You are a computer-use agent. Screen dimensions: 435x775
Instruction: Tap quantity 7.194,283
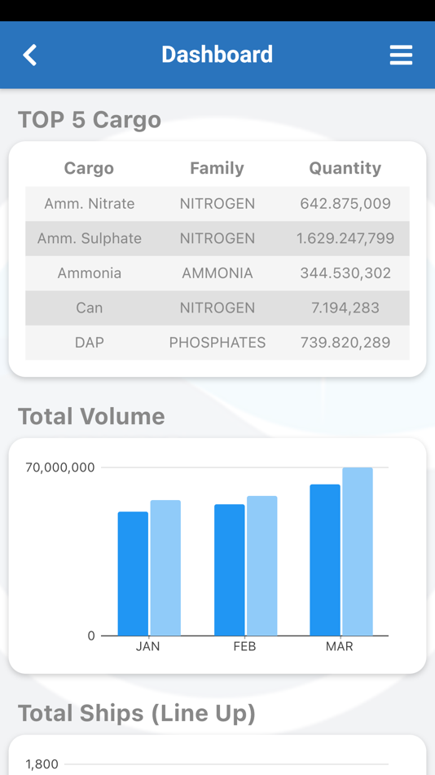[x=345, y=308]
